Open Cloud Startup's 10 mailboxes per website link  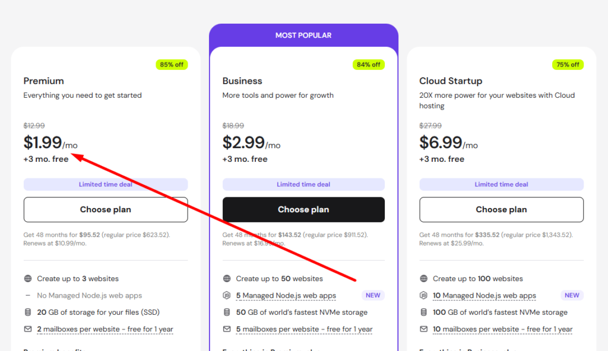click(x=502, y=328)
